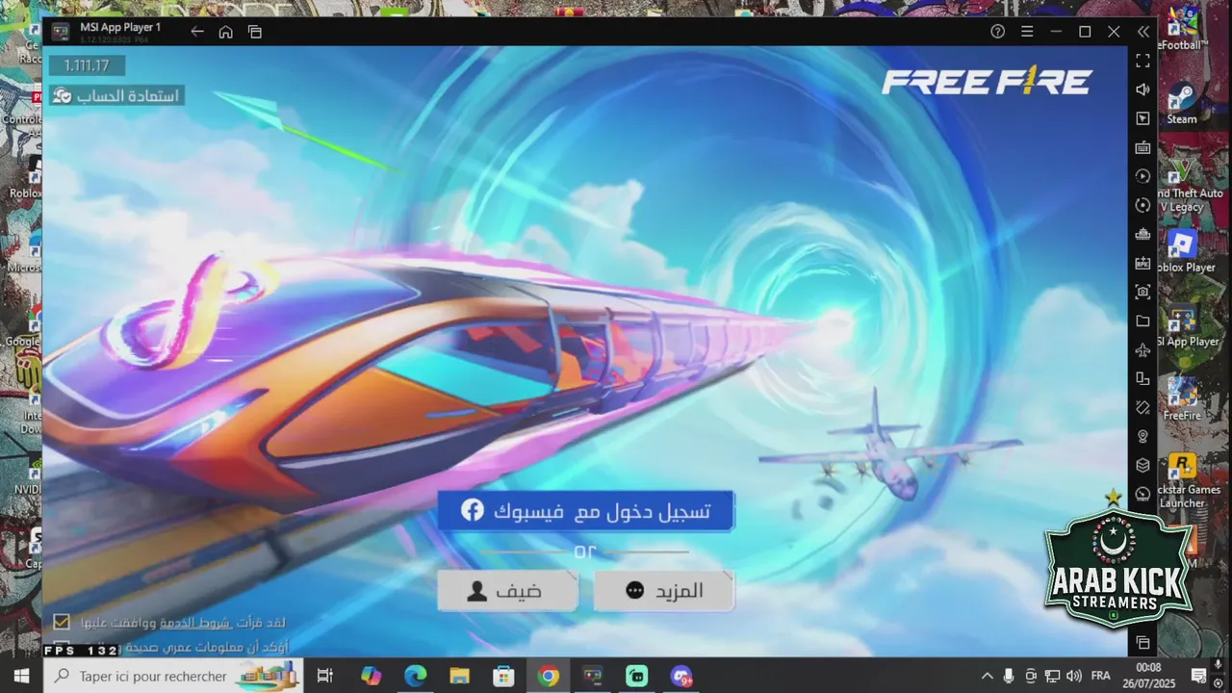Toggle terms of service agreement checkbox
1232x693 pixels.
(62, 622)
